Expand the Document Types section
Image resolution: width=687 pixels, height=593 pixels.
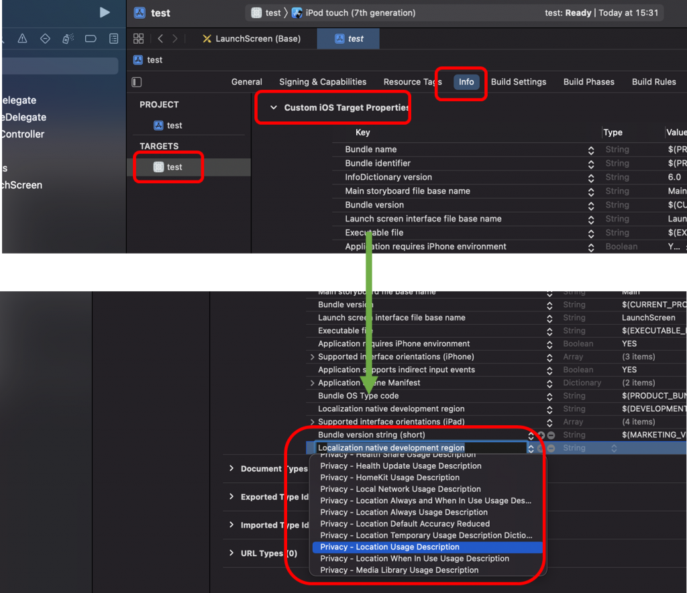(231, 468)
